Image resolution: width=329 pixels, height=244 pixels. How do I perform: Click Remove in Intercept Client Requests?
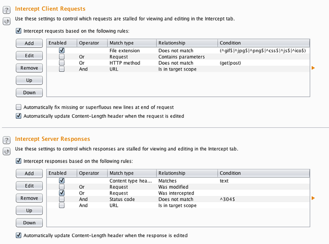click(29, 68)
